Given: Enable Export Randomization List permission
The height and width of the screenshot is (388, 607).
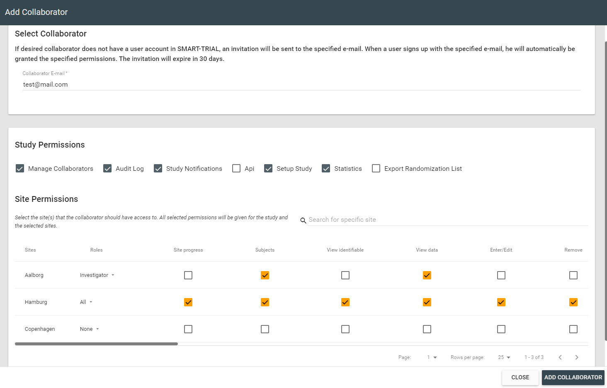Looking at the screenshot, I should coord(376,168).
